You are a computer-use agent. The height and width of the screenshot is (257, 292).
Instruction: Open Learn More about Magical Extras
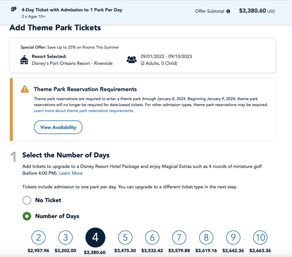coord(71,173)
